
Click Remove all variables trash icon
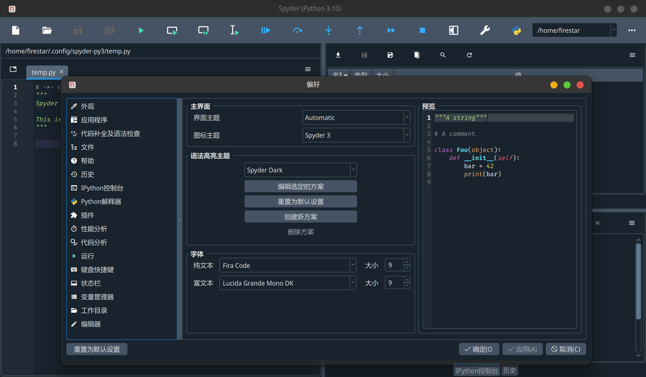(x=417, y=55)
